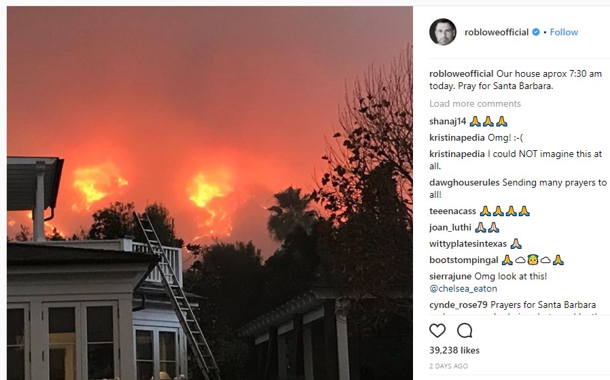
Task: Click the wildfire photo
Action: (x=210, y=193)
